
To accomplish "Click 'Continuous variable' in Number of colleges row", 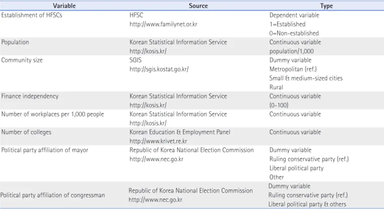I will (295, 132).
